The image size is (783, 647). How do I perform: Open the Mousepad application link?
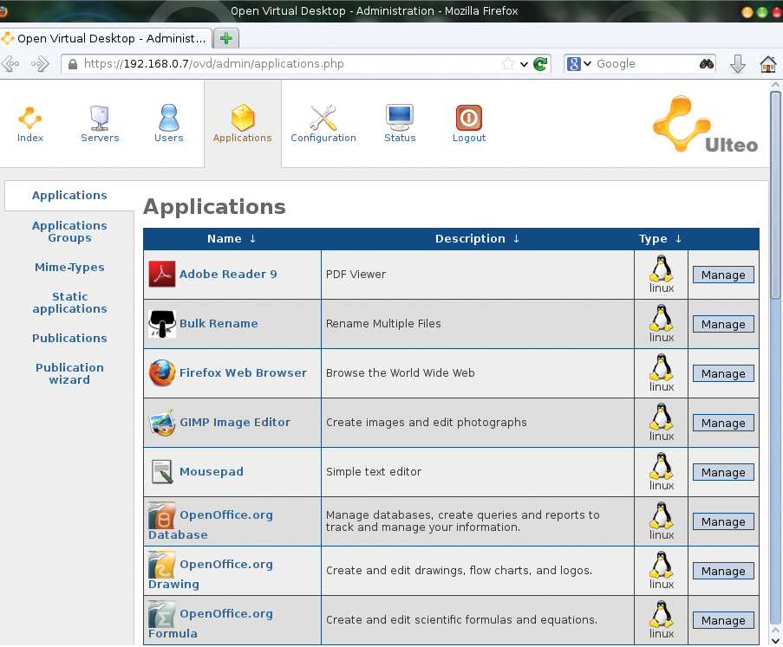(211, 472)
